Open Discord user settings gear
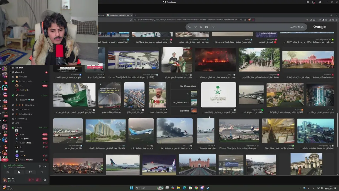This screenshot has height=191, width=339. 45,180
